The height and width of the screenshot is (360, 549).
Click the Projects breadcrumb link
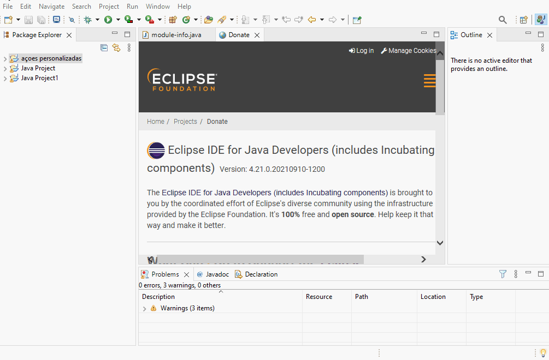coord(185,122)
